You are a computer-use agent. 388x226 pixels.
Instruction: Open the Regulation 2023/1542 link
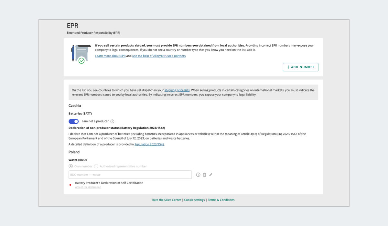[x=149, y=144]
